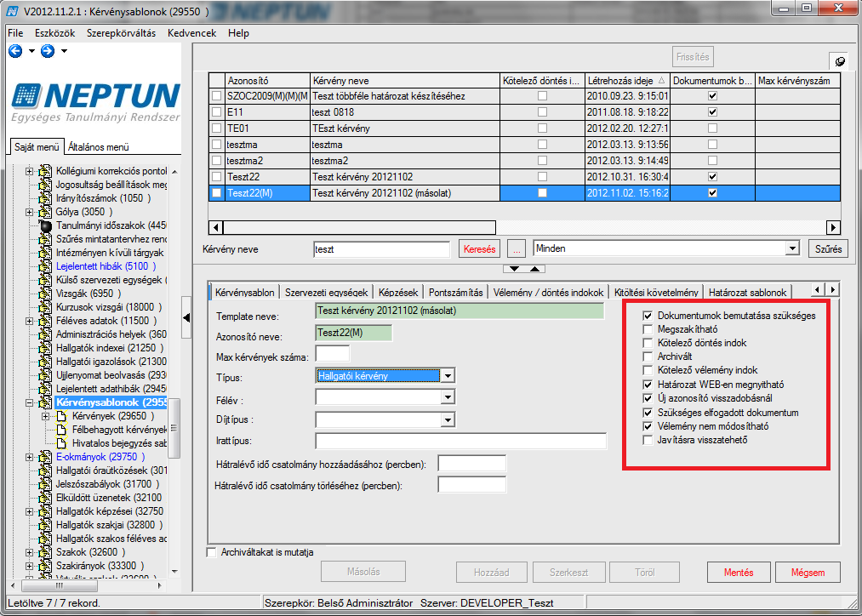Collapse the left panel with black arrow
Image resolution: width=862 pixels, height=616 pixels.
(186, 317)
